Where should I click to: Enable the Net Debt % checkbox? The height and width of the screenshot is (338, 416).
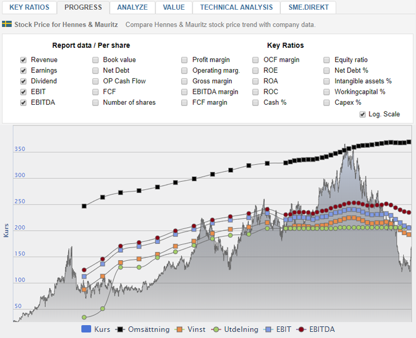point(327,70)
